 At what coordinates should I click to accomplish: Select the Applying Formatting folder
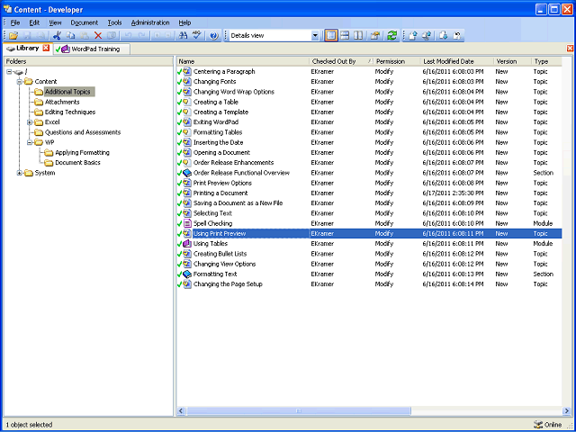(x=82, y=152)
